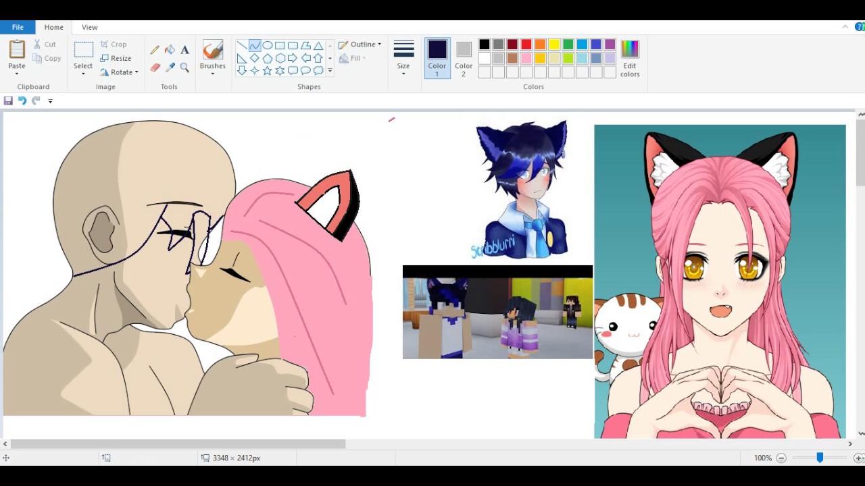Choose the Diamond shape
Screen dimensions: 865x486
254,58
